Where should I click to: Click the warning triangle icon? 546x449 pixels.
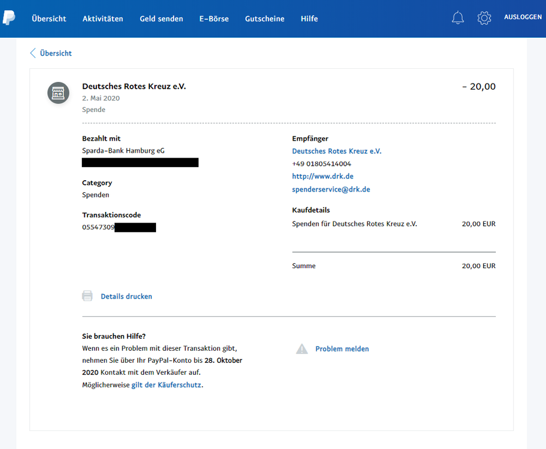click(302, 349)
